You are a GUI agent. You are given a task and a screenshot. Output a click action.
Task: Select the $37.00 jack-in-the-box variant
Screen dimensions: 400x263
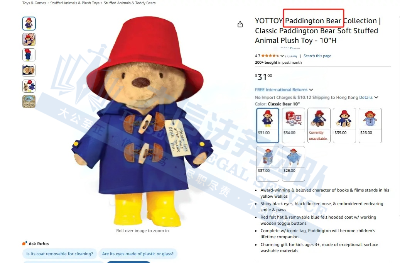pyautogui.click(x=268, y=164)
